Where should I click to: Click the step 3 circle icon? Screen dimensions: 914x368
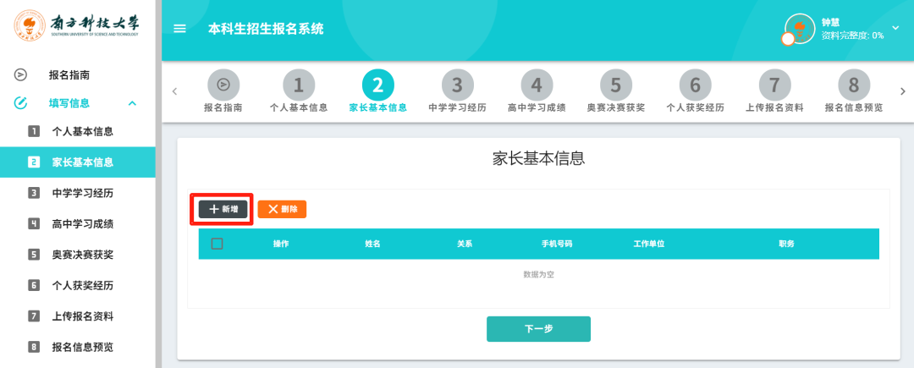[457, 85]
